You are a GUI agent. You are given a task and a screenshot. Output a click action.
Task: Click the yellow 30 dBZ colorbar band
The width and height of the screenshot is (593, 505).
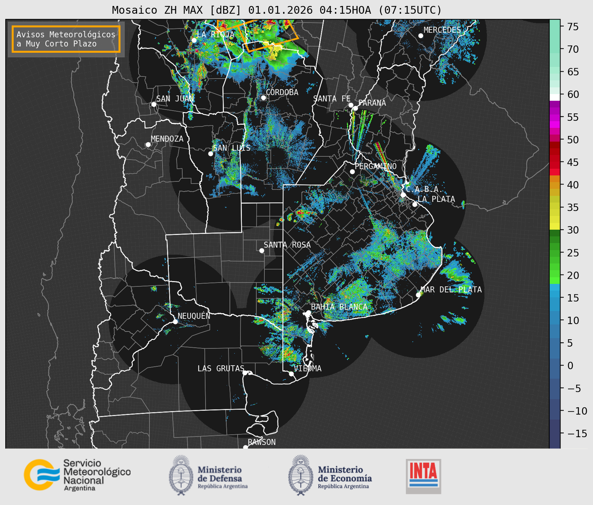554,227
